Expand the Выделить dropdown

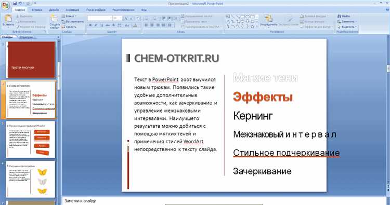pyautogui.click(x=347, y=27)
